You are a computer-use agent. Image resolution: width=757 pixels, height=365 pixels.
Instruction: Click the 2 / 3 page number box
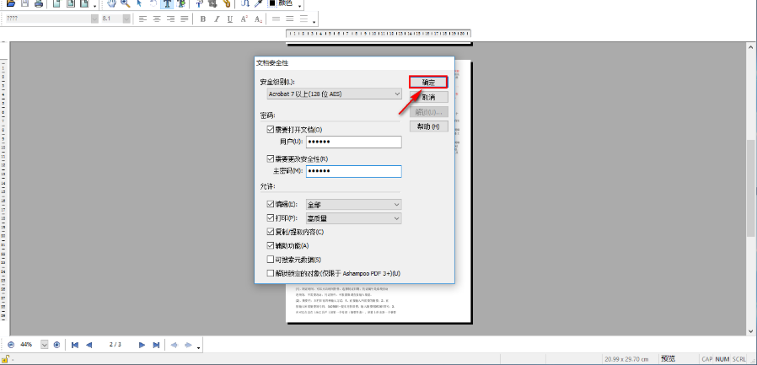click(x=115, y=345)
